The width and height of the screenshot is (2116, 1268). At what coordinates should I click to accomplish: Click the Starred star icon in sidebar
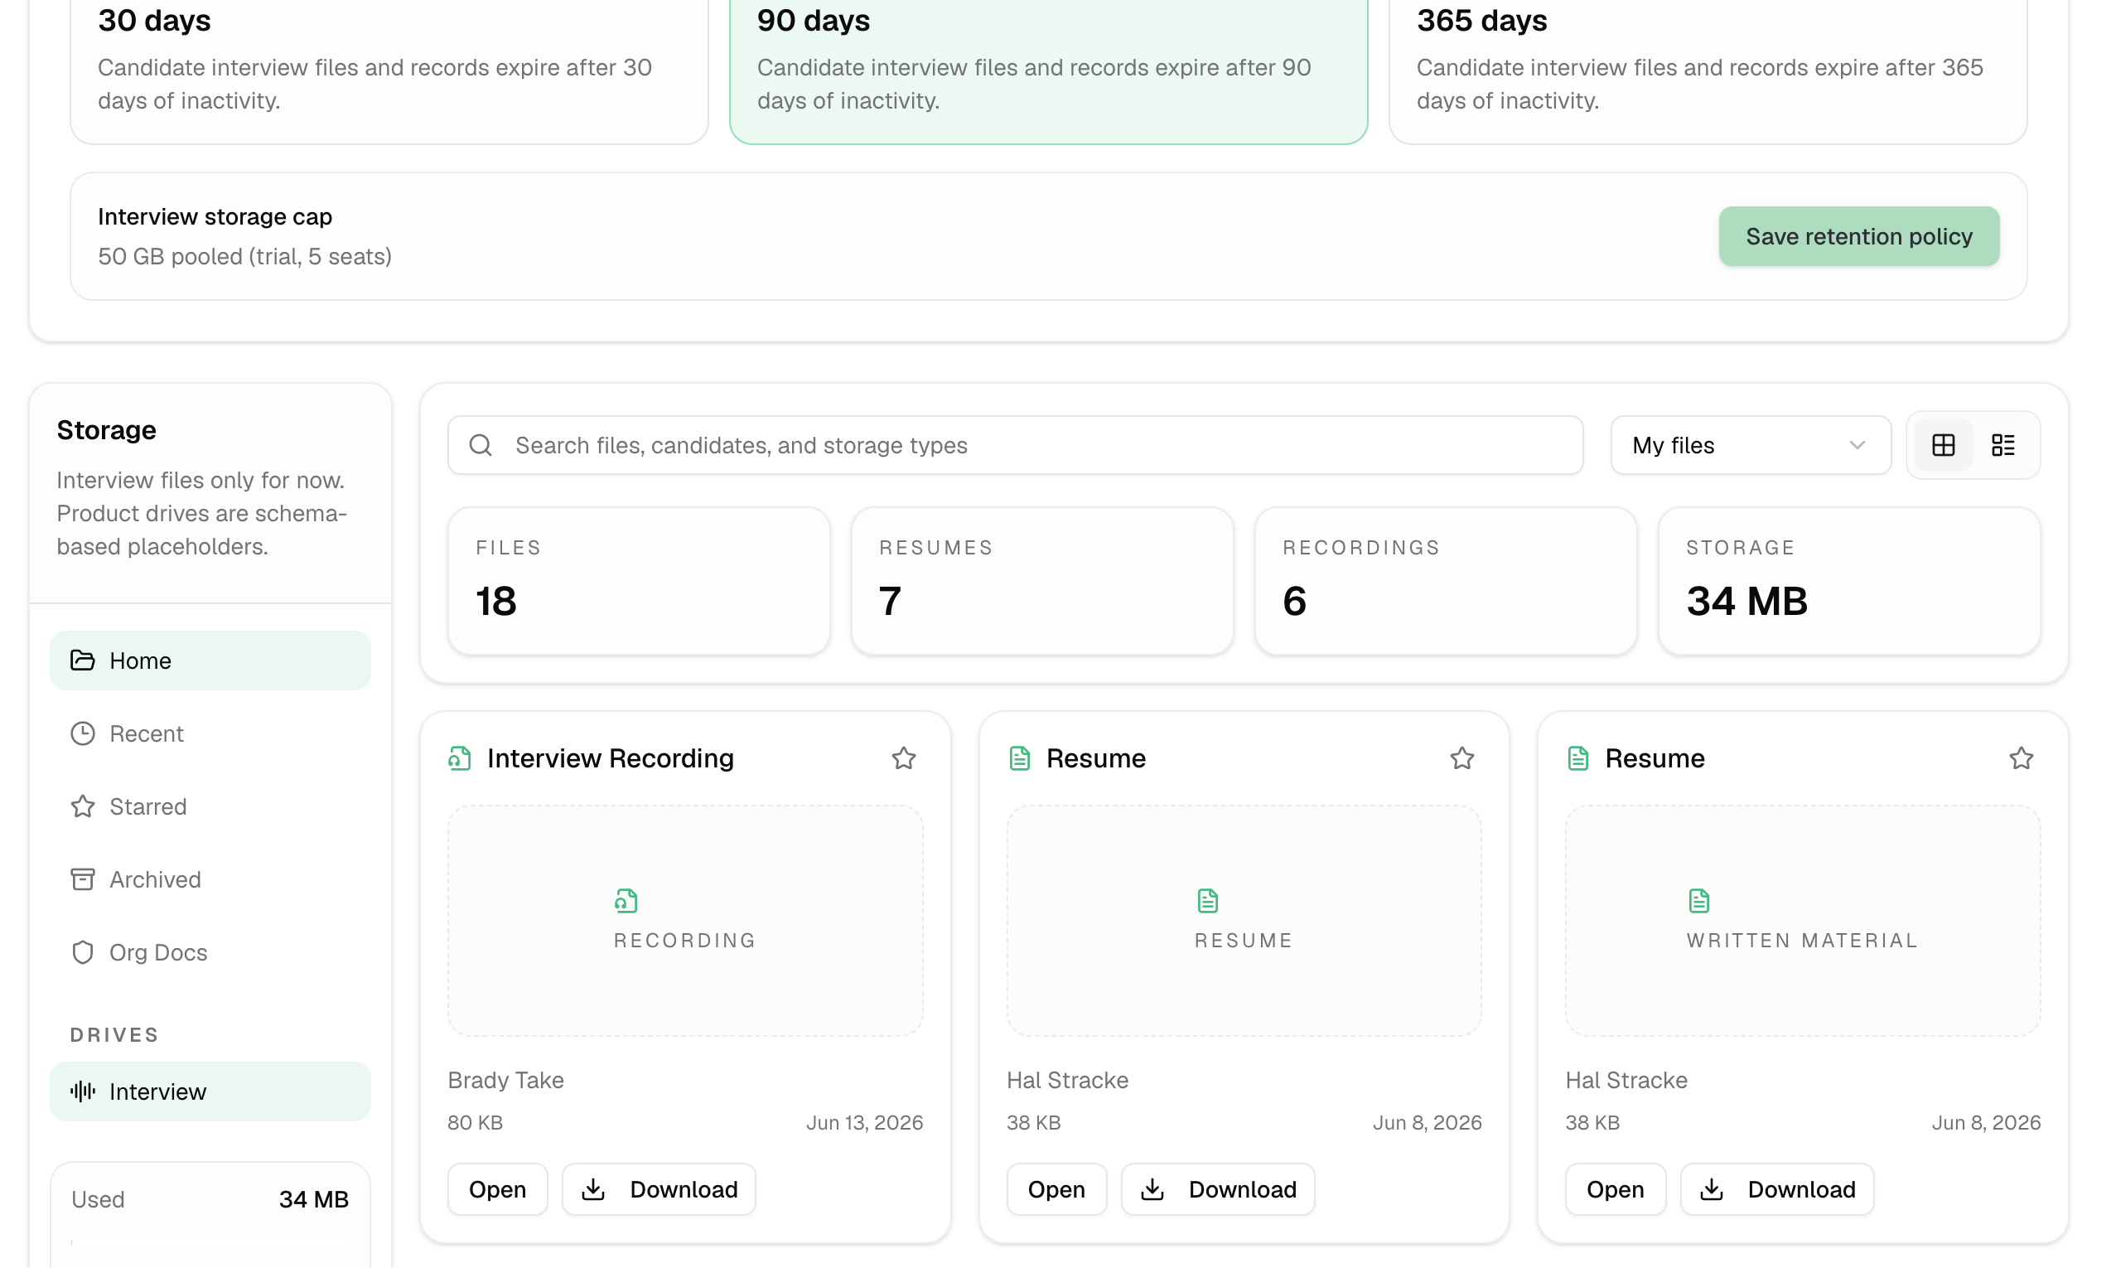click(82, 806)
